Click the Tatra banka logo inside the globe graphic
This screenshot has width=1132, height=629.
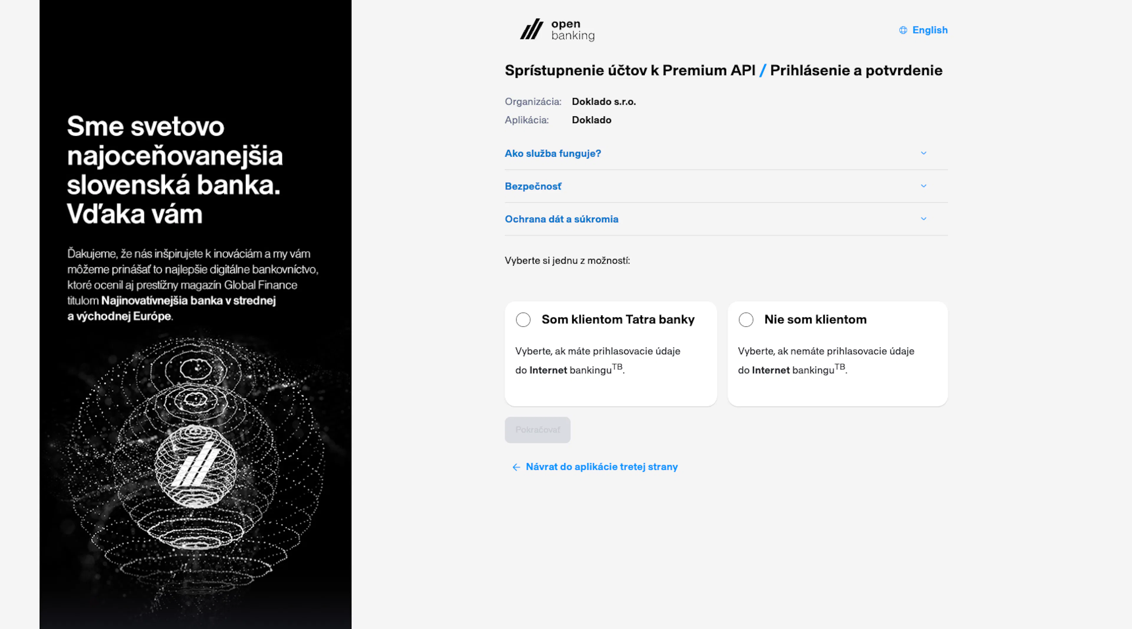pos(195,465)
